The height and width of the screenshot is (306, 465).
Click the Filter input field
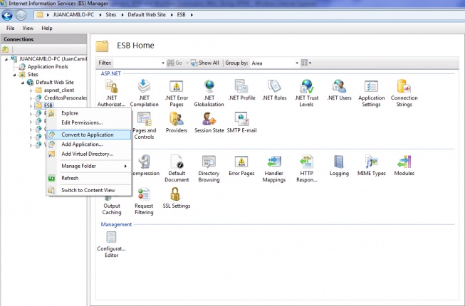click(137, 63)
